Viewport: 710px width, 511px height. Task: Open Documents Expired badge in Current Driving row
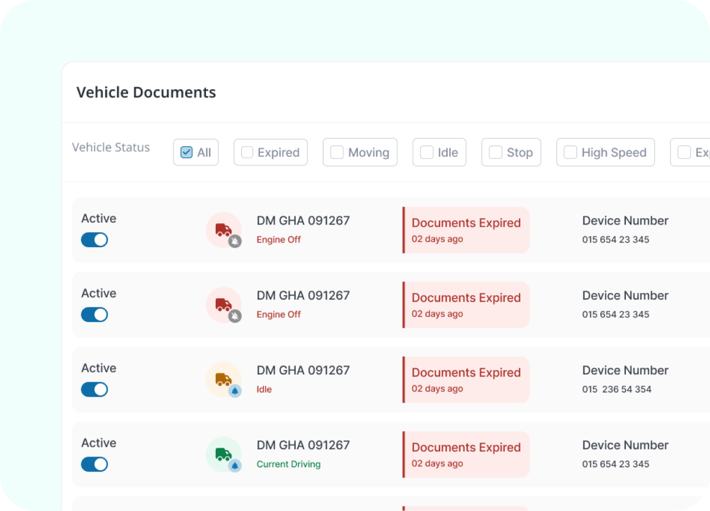coord(466,455)
